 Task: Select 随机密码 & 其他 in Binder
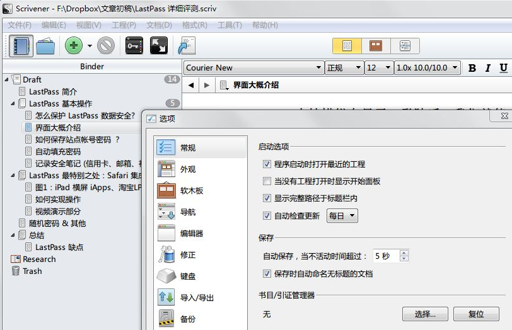tap(57, 224)
